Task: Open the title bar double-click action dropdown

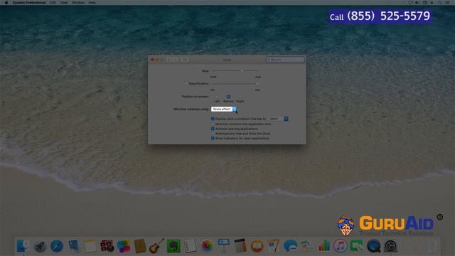Action: [x=278, y=119]
